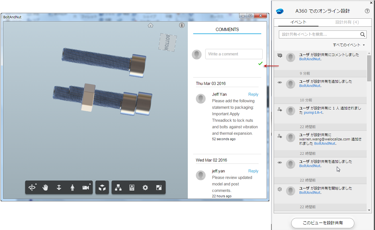
Task: Select the Zoom up-down arrow tool
Action: coord(59,188)
